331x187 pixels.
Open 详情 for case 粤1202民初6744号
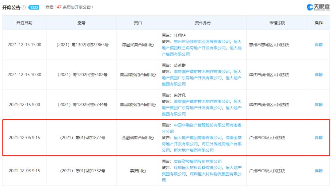[318, 105]
